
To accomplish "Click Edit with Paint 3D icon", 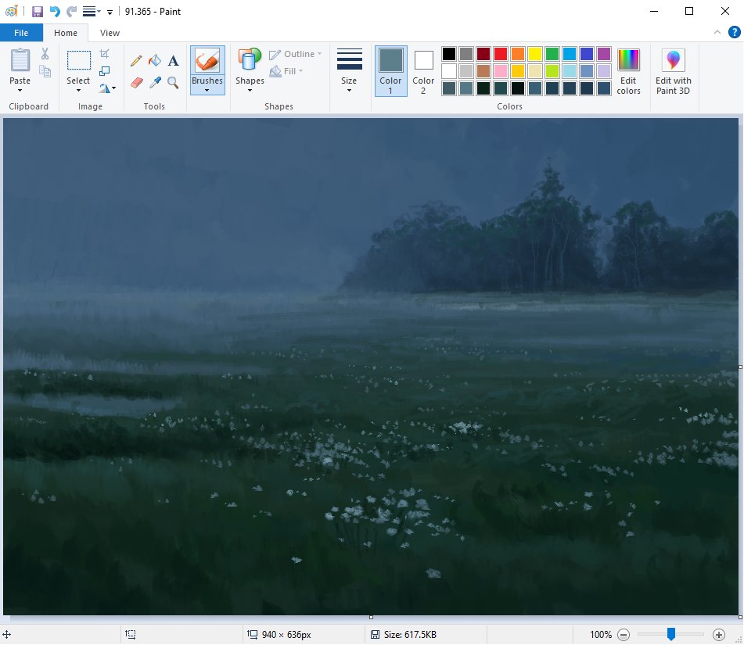I will point(673,59).
